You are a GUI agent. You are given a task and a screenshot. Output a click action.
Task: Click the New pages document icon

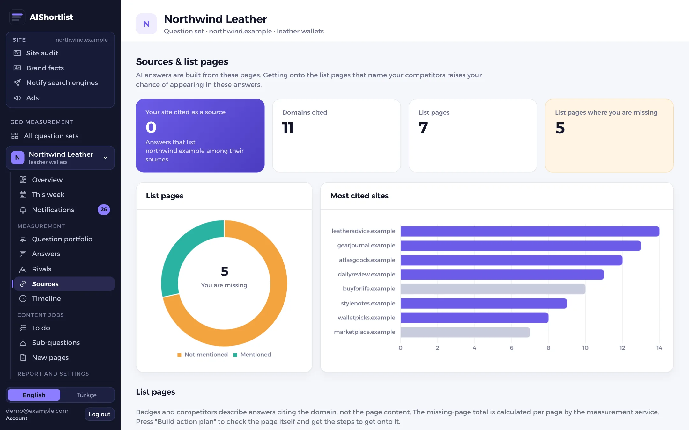click(23, 357)
